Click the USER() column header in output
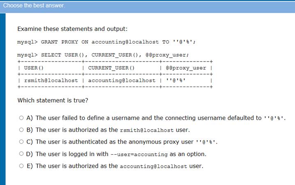The image size is (295, 185). pyautogui.click(x=34, y=68)
